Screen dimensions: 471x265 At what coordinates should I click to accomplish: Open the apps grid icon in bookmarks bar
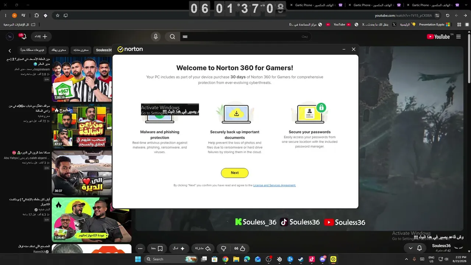click(459, 25)
